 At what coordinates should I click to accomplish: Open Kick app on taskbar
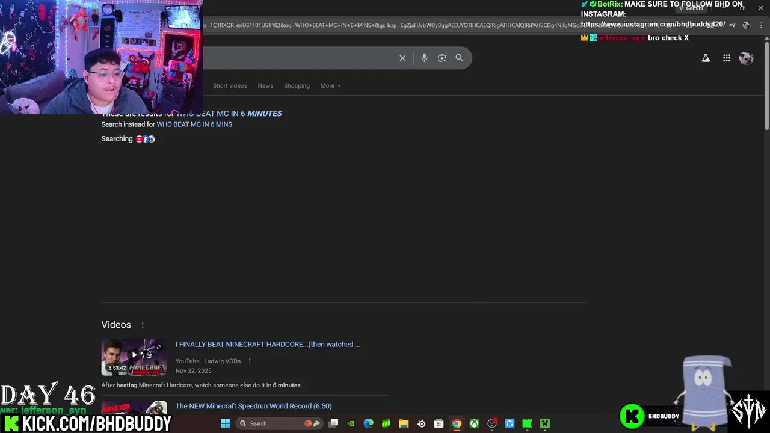click(x=527, y=423)
